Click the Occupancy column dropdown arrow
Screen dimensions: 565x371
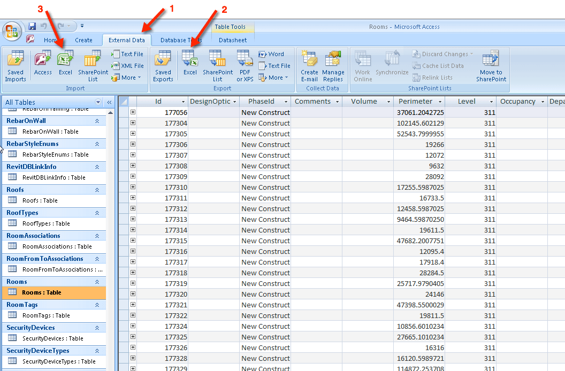coord(543,102)
